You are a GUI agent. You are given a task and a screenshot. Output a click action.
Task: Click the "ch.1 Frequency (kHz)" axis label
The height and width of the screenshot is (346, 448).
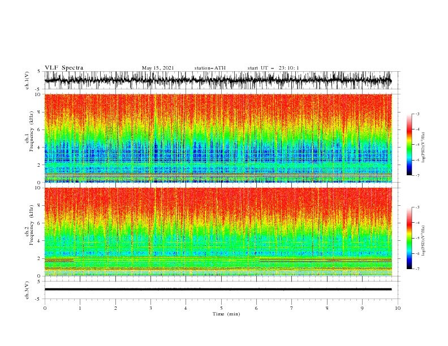pos(29,131)
